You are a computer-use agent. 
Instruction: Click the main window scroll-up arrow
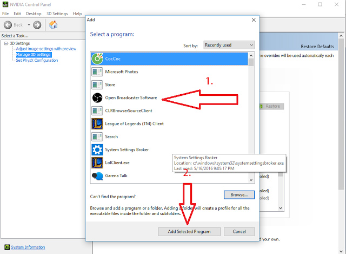click(x=341, y=36)
